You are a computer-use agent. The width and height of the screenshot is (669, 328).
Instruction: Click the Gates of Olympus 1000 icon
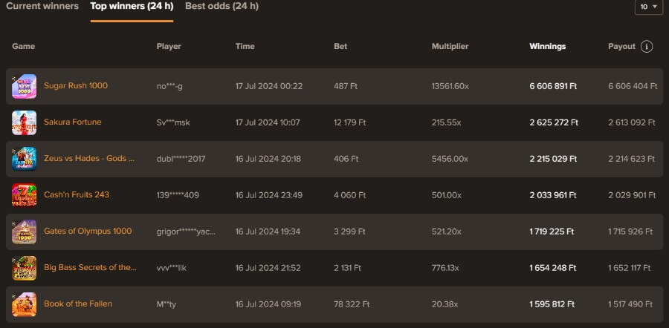24,232
